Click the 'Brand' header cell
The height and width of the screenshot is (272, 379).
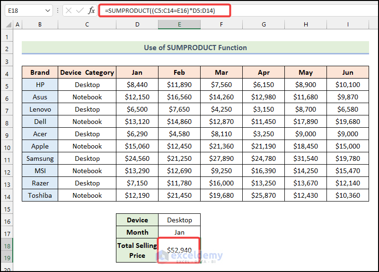tap(40, 72)
